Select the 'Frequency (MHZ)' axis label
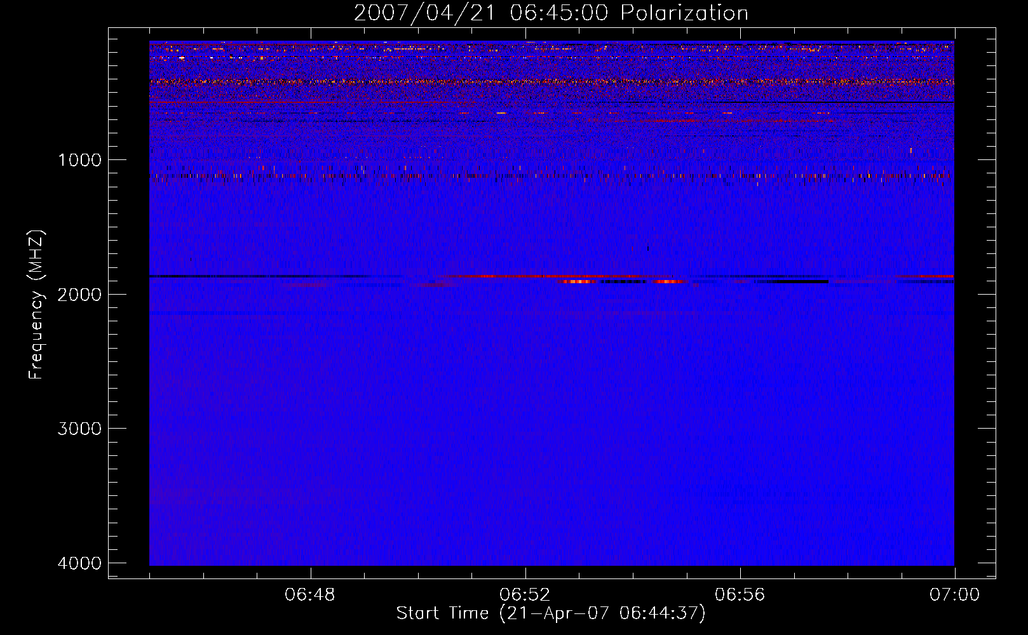1028x635 pixels. [x=37, y=305]
